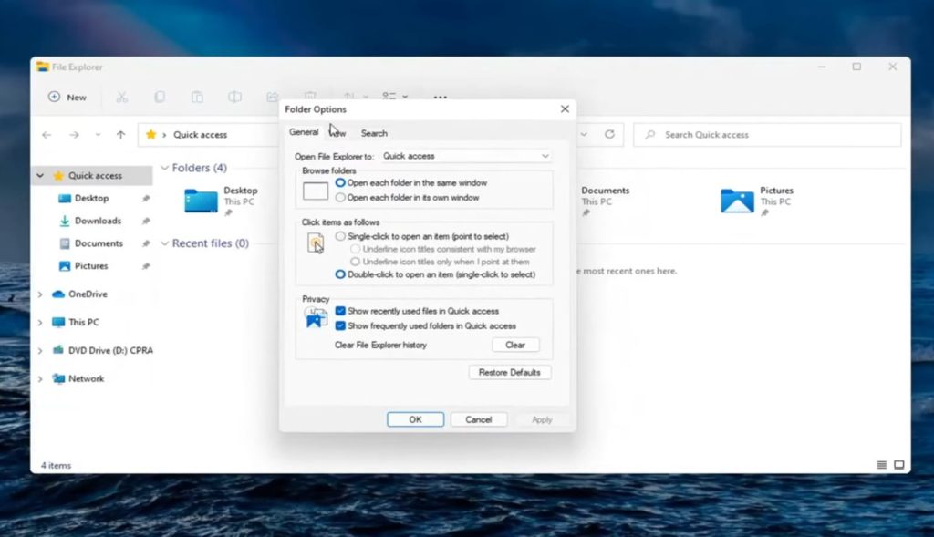Switch to large thumbnails view icon
The height and width of the screenshot is (537, 934).
(899, 465)
